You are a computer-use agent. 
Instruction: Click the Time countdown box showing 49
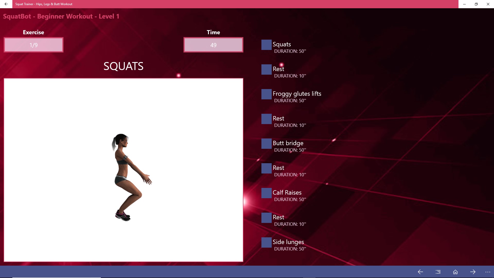[x=213, y=45]
